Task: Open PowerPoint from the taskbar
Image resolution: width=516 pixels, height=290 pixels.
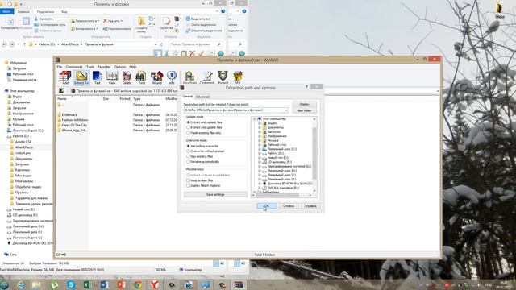Action: click(x=121, y=284)
